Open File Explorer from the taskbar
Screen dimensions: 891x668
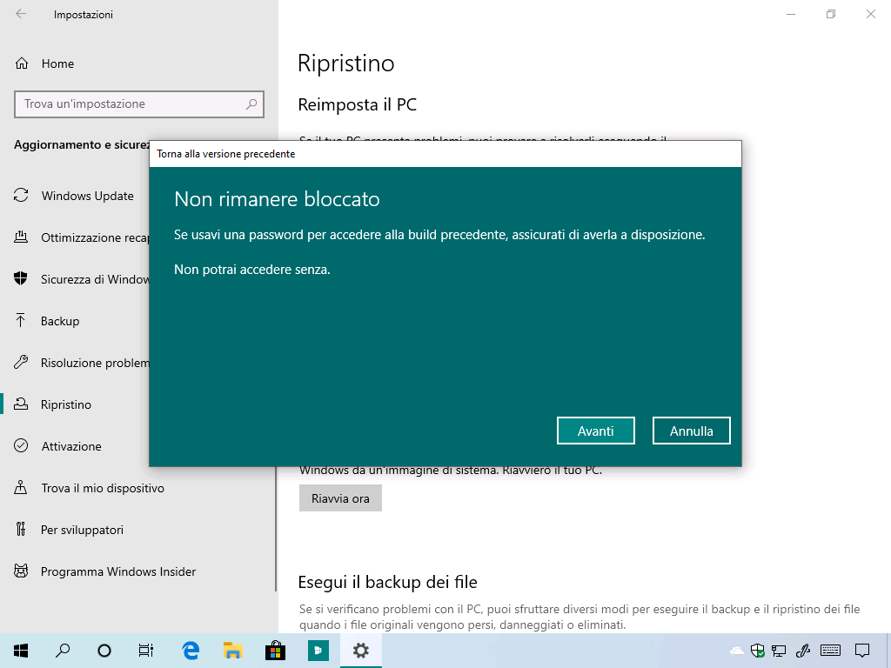(233, 651)
